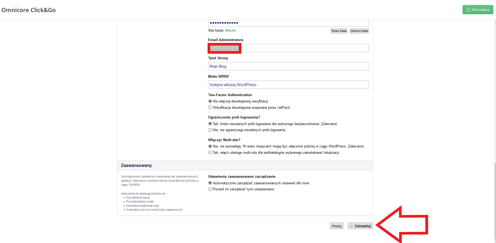
Task: Click the Minimalizuj button icon
Action: click(469, 10)
